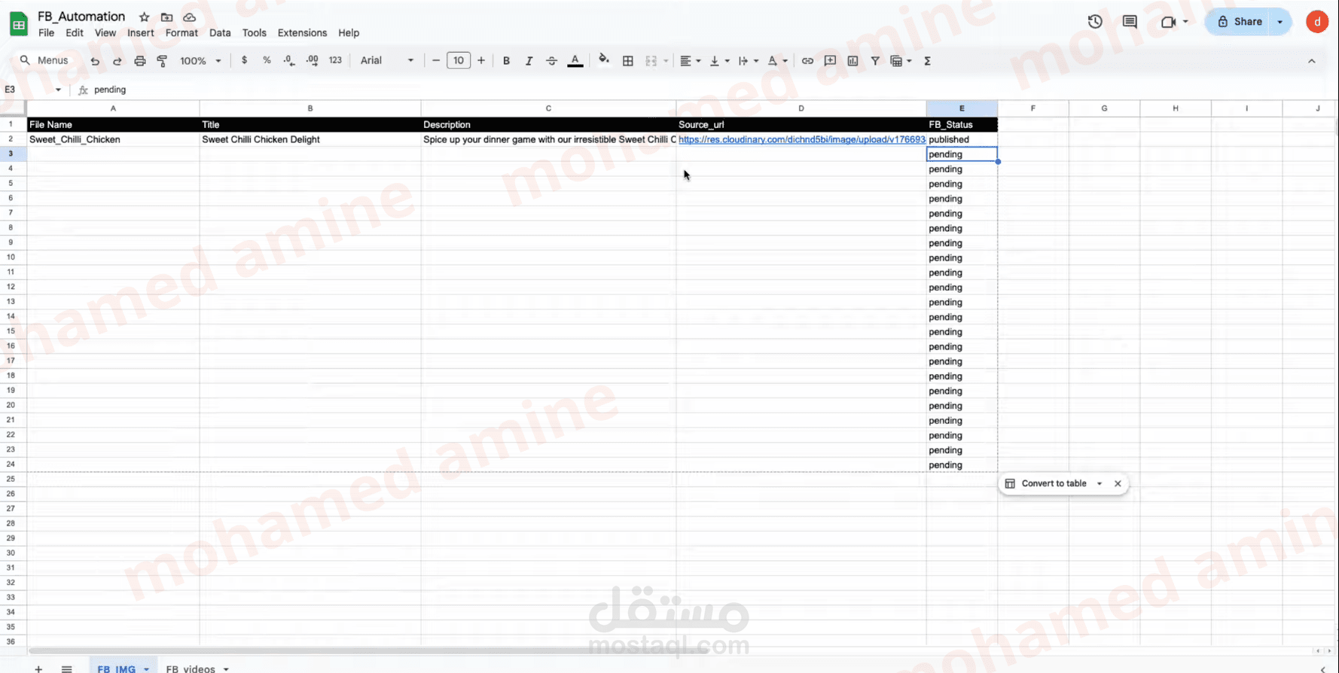The height and width of the screenshot is (673, 1339).
Task: Open the 123 number format menu
Action: [x=335, y=60]
